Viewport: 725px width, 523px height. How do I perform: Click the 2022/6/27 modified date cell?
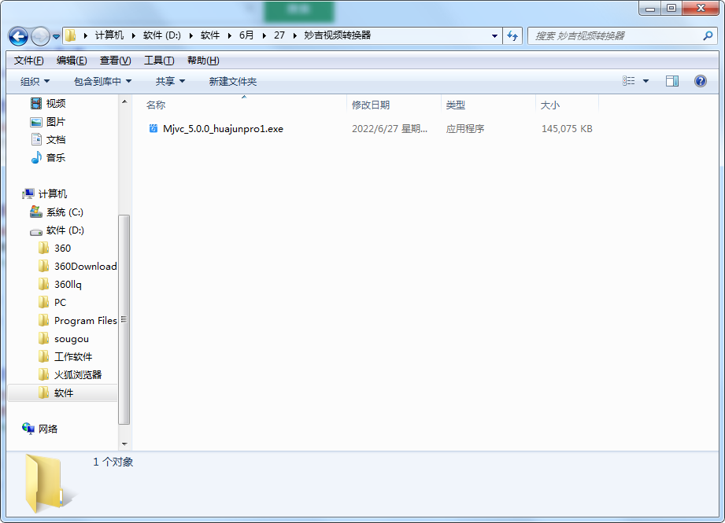390,129
